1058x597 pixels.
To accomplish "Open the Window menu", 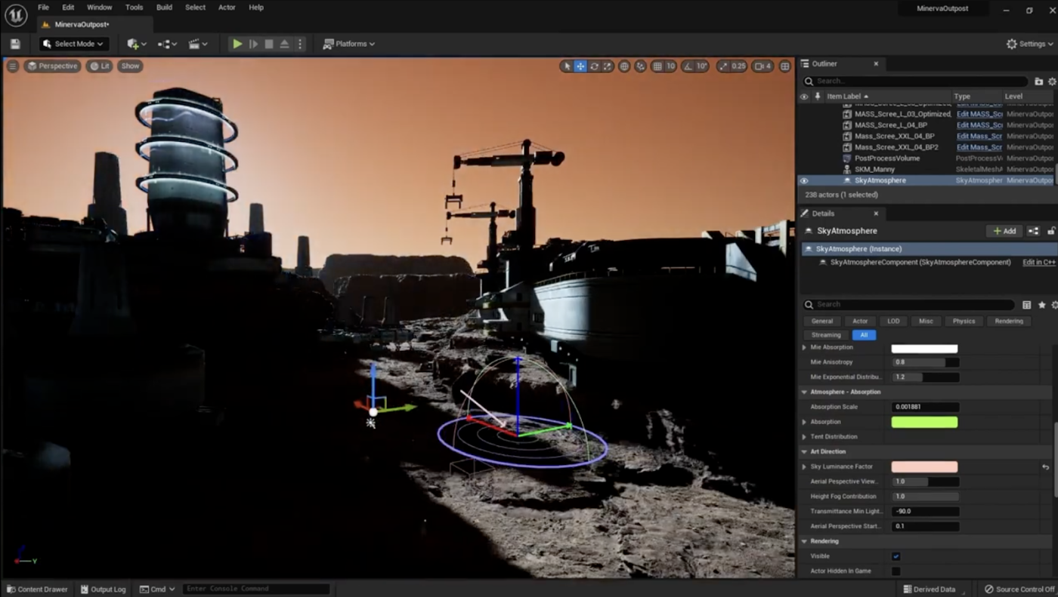I will pos(99,8).
